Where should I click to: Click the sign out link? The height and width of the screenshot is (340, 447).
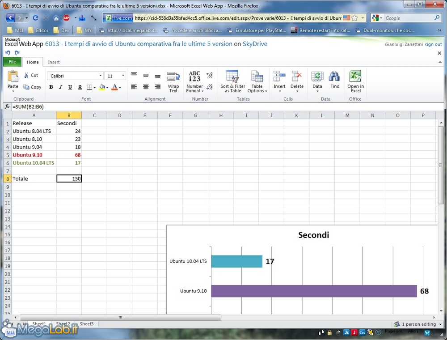[x=433, y=44]
